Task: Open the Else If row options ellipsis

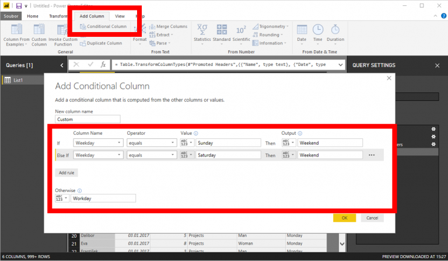Action: point(372,155)
